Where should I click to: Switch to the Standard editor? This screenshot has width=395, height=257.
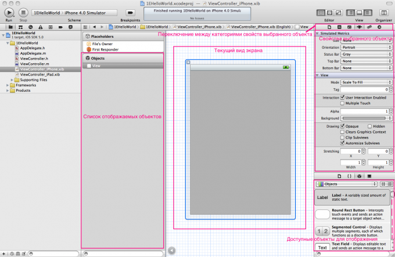321,13
